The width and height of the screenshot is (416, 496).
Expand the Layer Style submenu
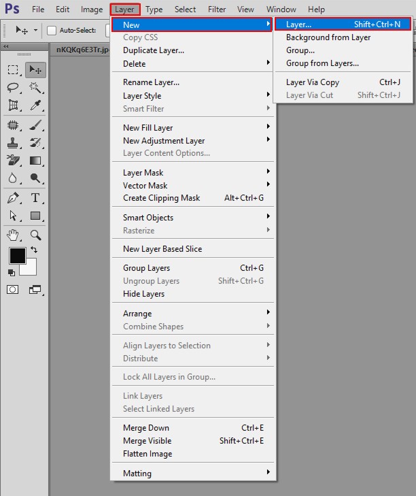(192, 95)
